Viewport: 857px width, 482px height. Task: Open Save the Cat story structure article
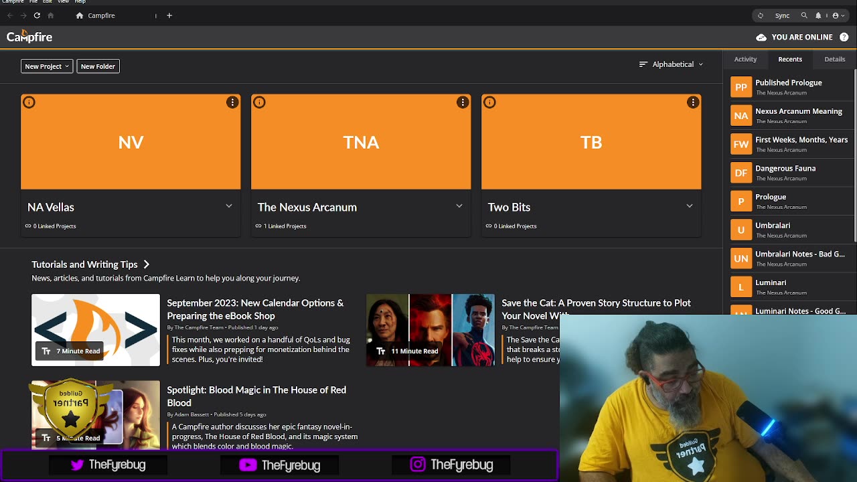click(596, 309)
